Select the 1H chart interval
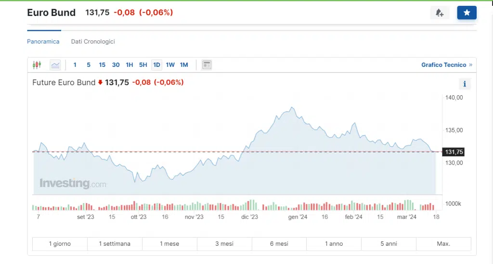 [130, 65]
